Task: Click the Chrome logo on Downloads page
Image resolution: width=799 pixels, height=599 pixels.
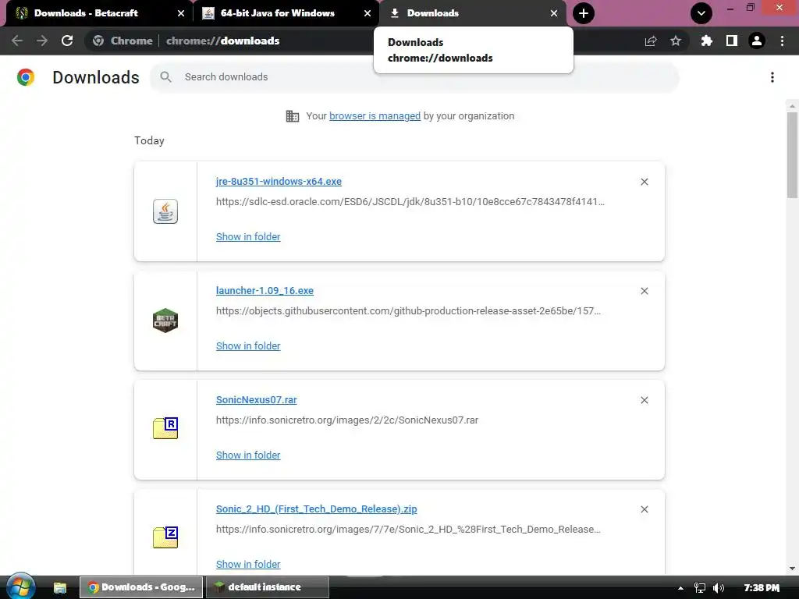Action: pyautogui.click(x=26, y=77)
